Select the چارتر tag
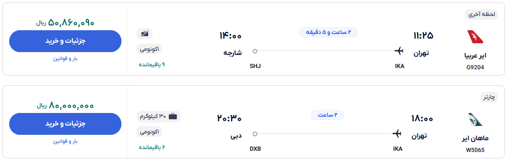The height and width of the screenshot is (160, 507). pos(489,97)
